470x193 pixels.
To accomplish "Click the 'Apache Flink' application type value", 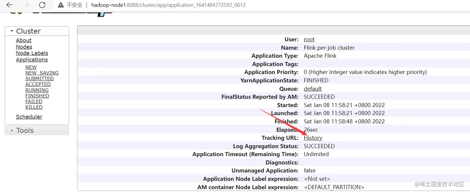I will tap(320, 56).
